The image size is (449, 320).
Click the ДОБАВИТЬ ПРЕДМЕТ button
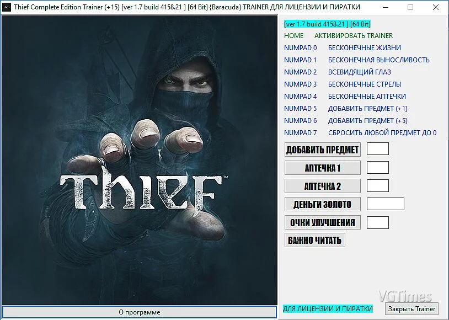[x=323, y=150]
